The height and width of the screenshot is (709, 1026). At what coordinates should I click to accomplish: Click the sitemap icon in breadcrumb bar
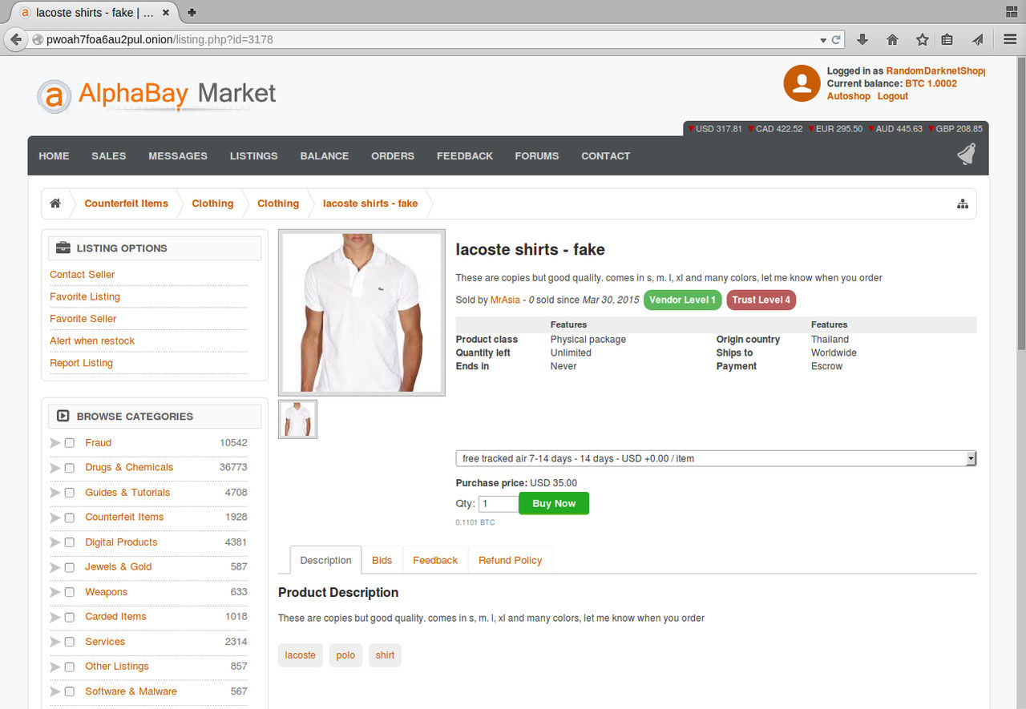[x=963, y=203]
